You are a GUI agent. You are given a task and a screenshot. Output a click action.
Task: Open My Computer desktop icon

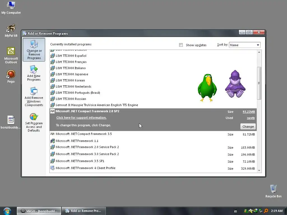coord(11,8)
